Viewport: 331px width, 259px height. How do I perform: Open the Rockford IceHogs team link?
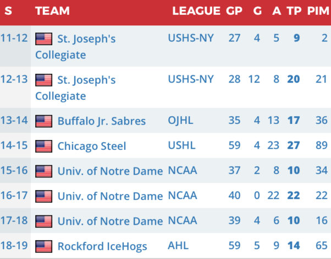[x=102, y=246]
